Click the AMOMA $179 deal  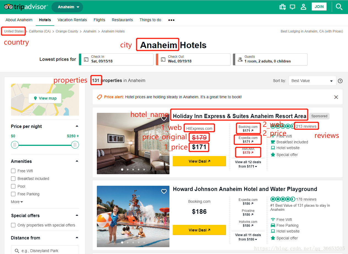pyautogui.click(x=248, y=151)
